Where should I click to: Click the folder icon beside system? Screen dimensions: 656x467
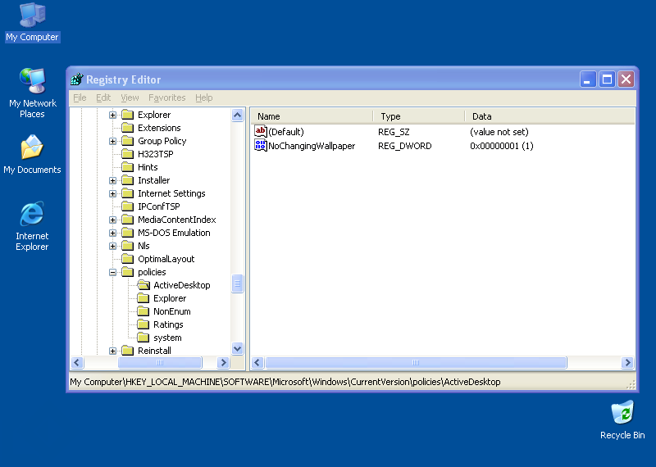pos(143,338)
